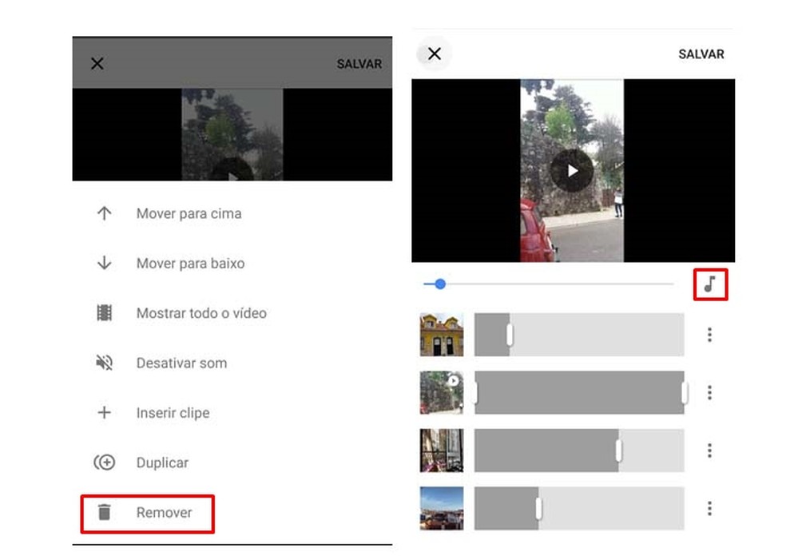The width and height of the screenshot is (786, 560).
Task: Toggle Desativar som to mute the clip
Action: coord(184,362)
